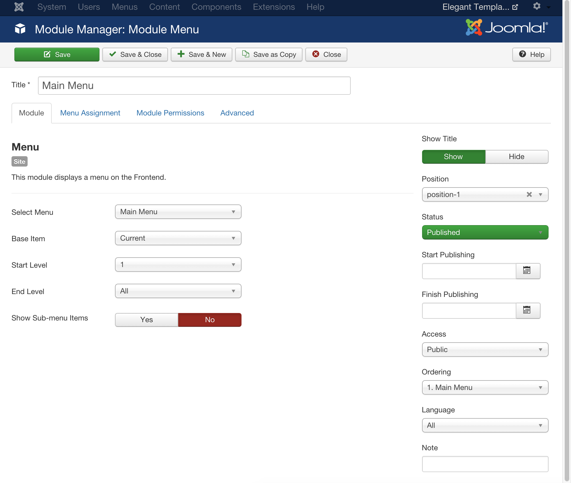The height and width of the screenshot is (483, 571).
Task: Open the Content menu
Action: click(x=164, y=7)
